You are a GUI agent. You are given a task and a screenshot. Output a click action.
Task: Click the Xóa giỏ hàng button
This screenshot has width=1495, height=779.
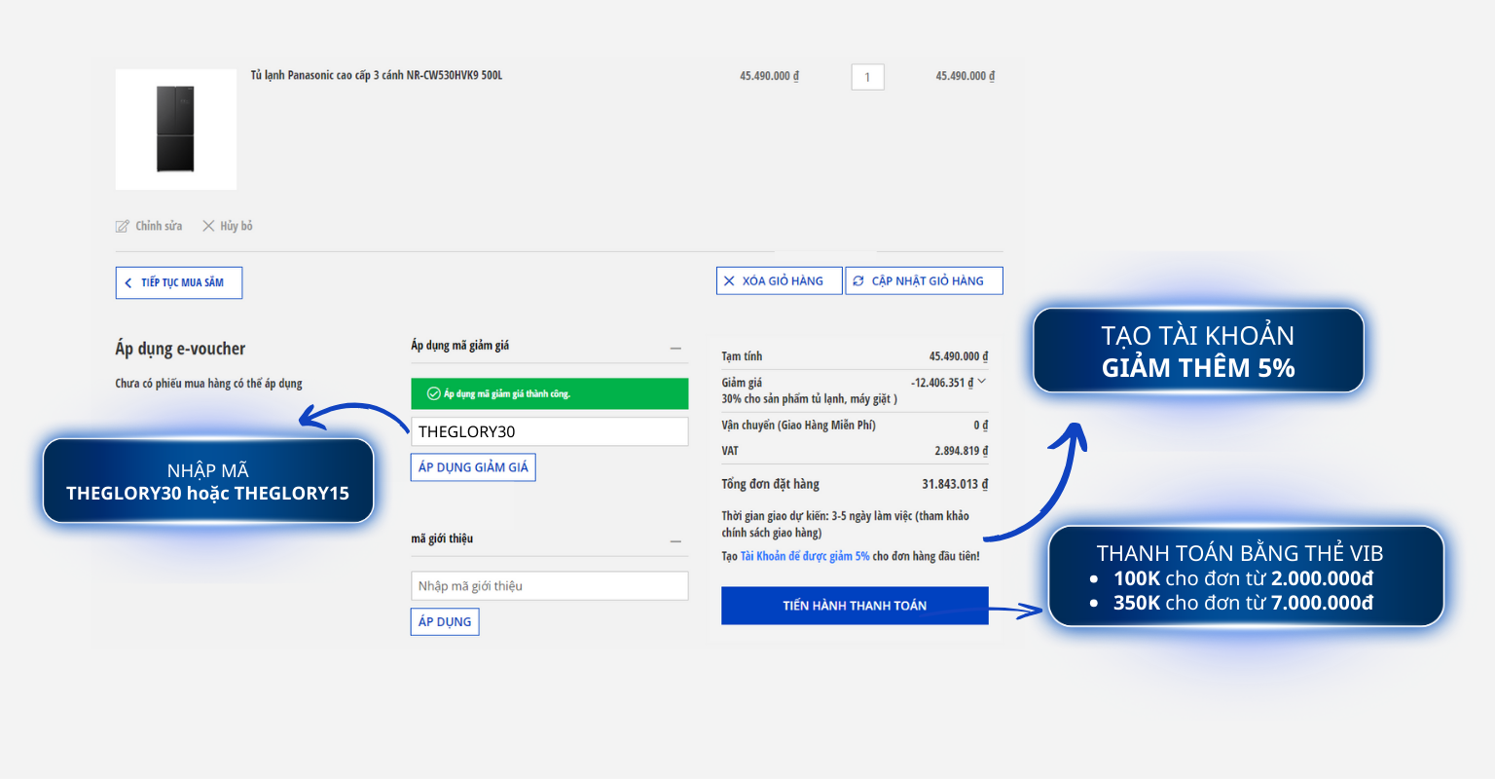pos(780,280)
